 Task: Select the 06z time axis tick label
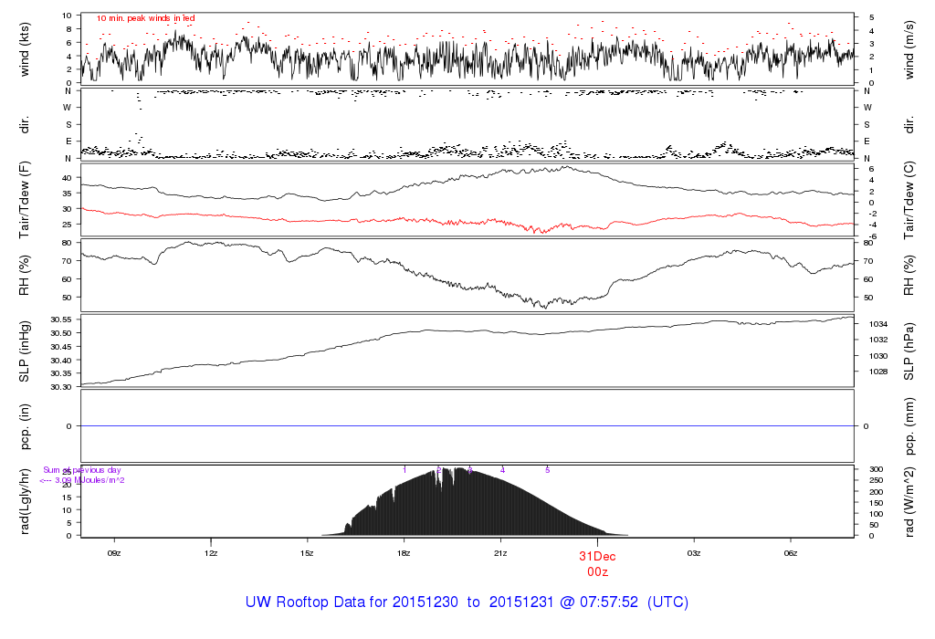coord(791,552)
